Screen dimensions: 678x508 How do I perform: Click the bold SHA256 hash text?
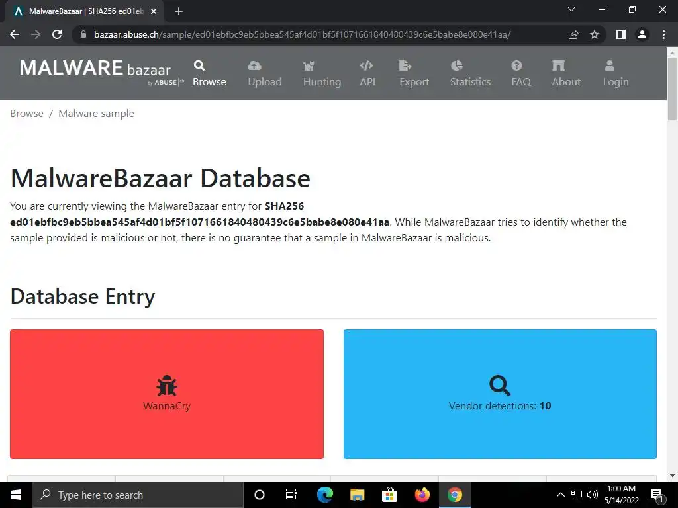[200, 222]
